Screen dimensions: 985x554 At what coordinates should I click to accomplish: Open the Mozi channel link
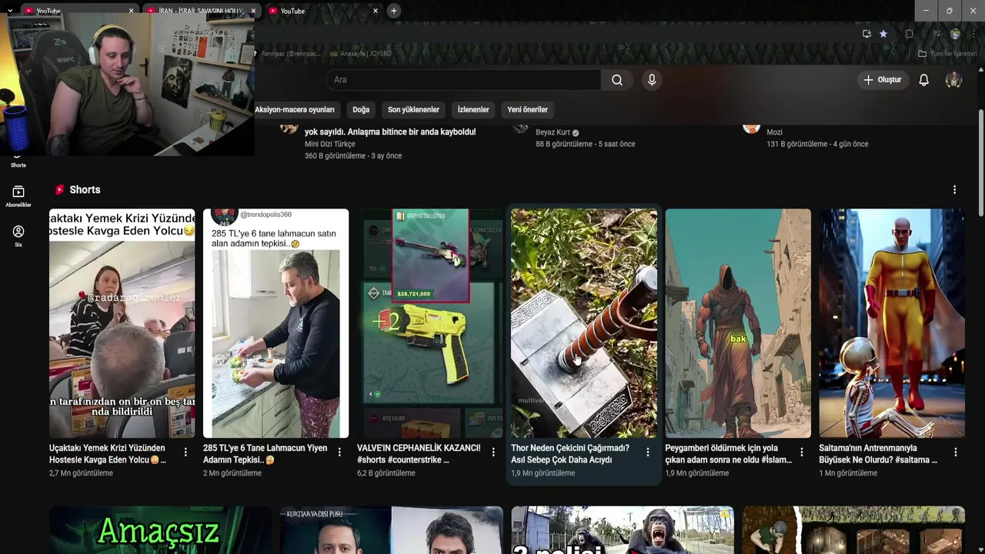click(774, 132)
